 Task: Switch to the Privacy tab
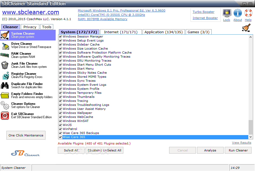coord(30,27)
